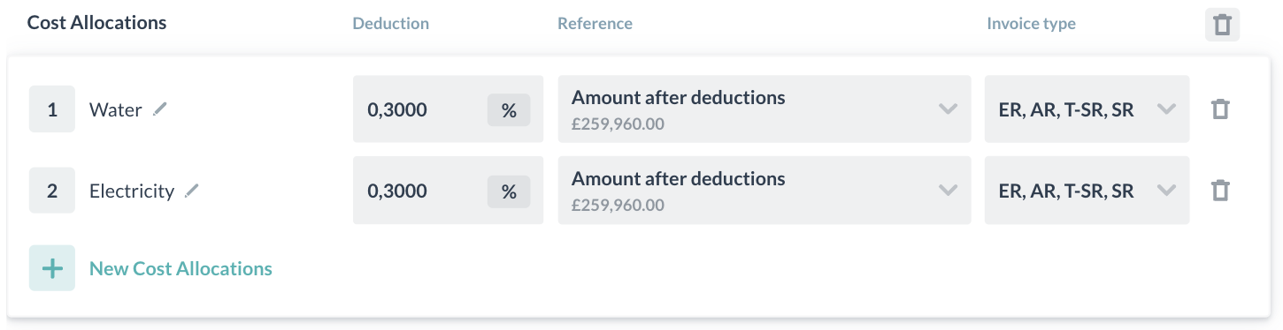Toggle the percent unit for Electricity deduction
The width and height of the screenshot is (1283, 330).
(509, 191)
